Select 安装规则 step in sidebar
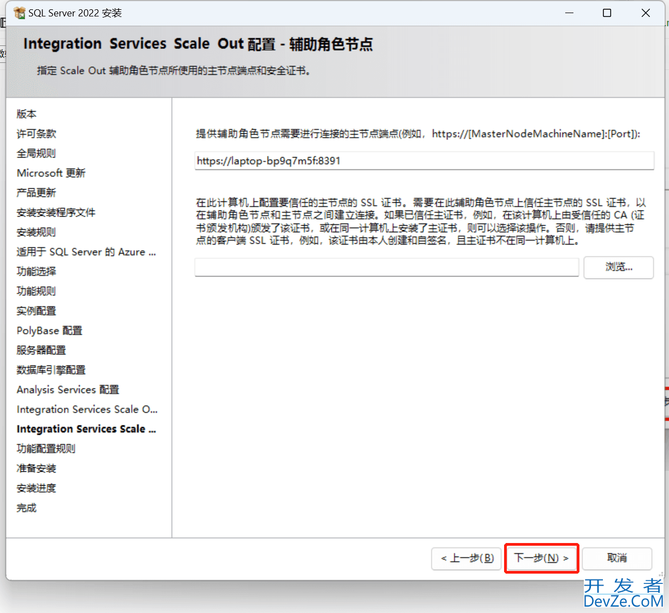The image size is (669, 613). click(36, 232)
